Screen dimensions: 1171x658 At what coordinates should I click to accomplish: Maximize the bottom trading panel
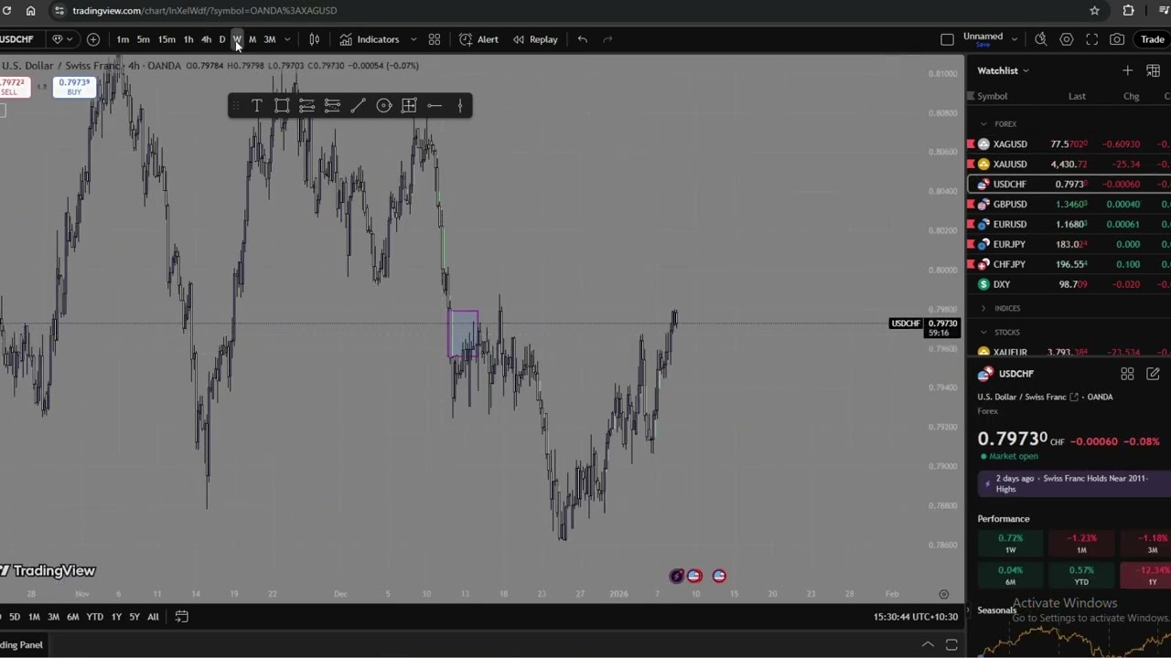point(951,645)
